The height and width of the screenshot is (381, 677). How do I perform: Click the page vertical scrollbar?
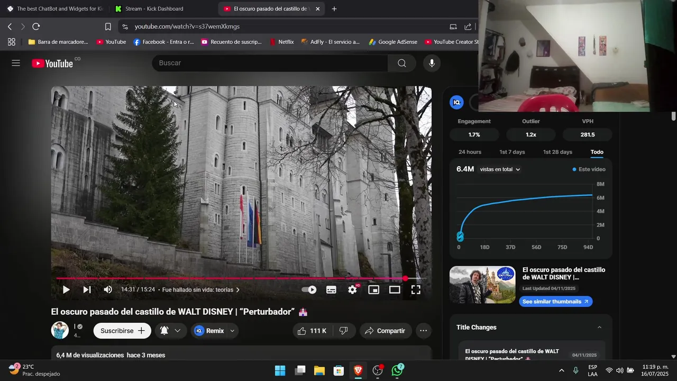click(673, 116)
